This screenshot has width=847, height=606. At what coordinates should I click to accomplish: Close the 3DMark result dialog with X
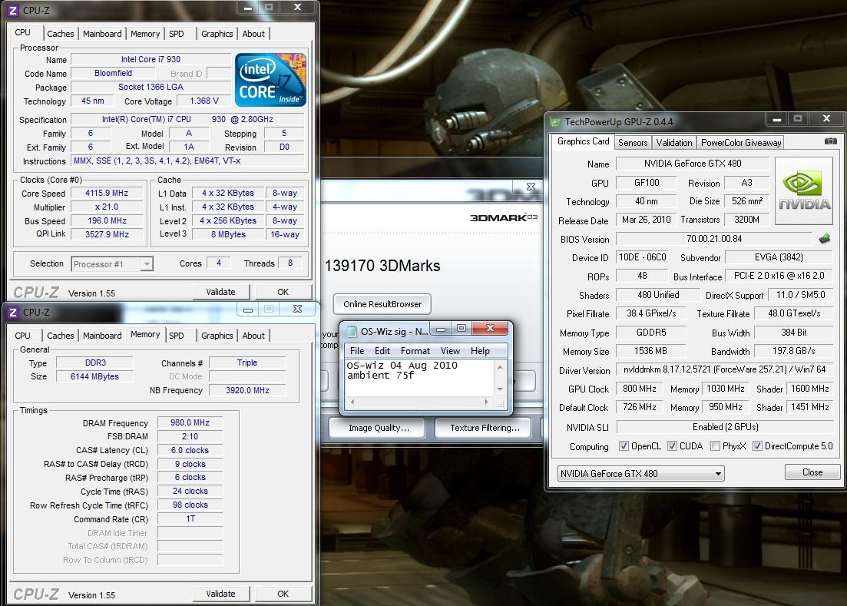(x=531, y=187)
